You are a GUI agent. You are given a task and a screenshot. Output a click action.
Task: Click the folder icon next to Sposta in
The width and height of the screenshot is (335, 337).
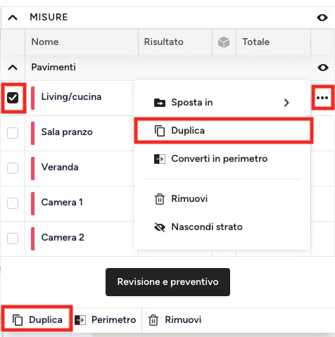click(160, 103)
